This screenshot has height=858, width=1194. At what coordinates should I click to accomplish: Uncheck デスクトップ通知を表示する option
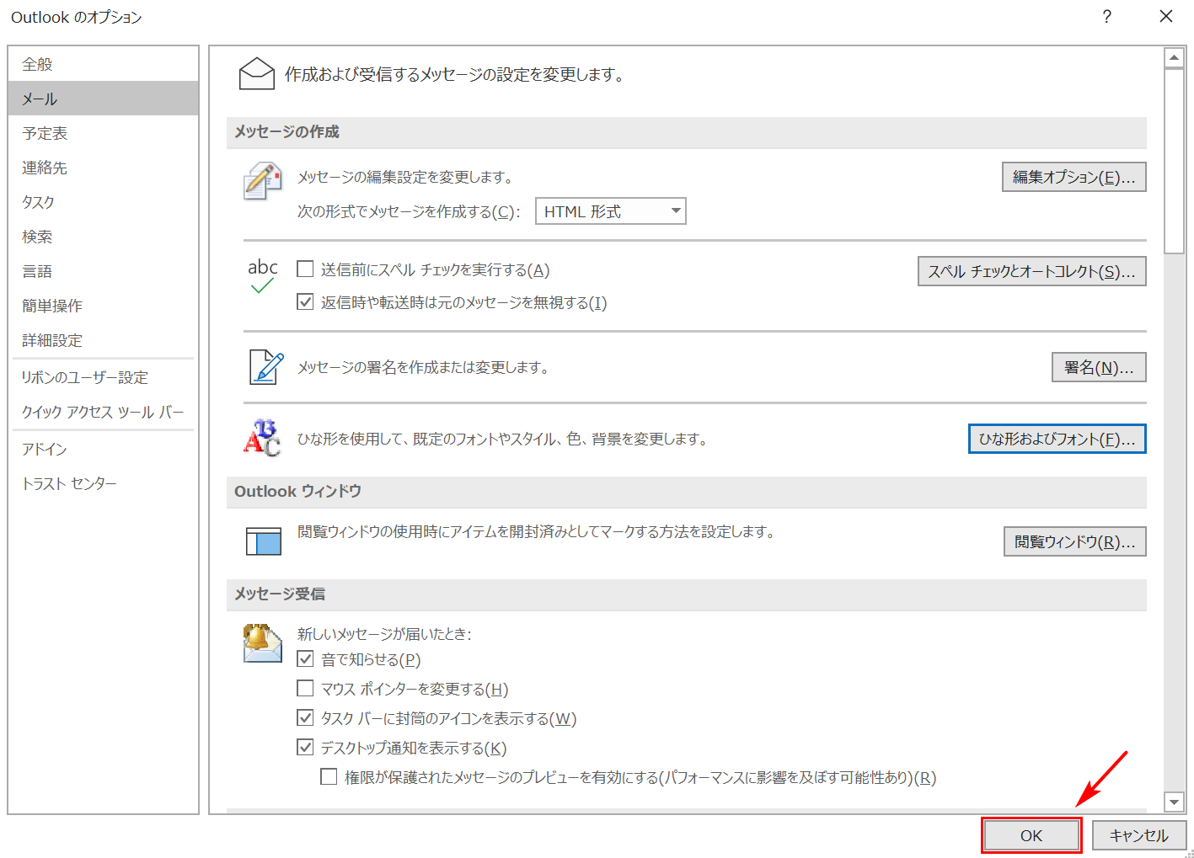[x=305, y=747]
